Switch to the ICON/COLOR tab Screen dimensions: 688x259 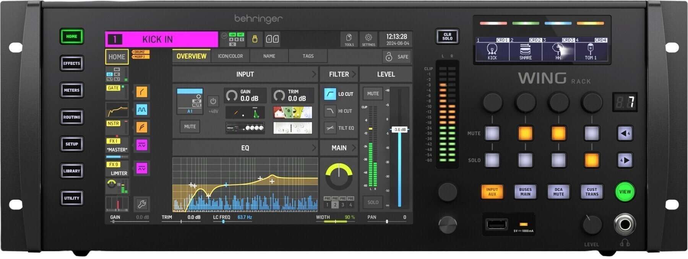coord(230,56)
